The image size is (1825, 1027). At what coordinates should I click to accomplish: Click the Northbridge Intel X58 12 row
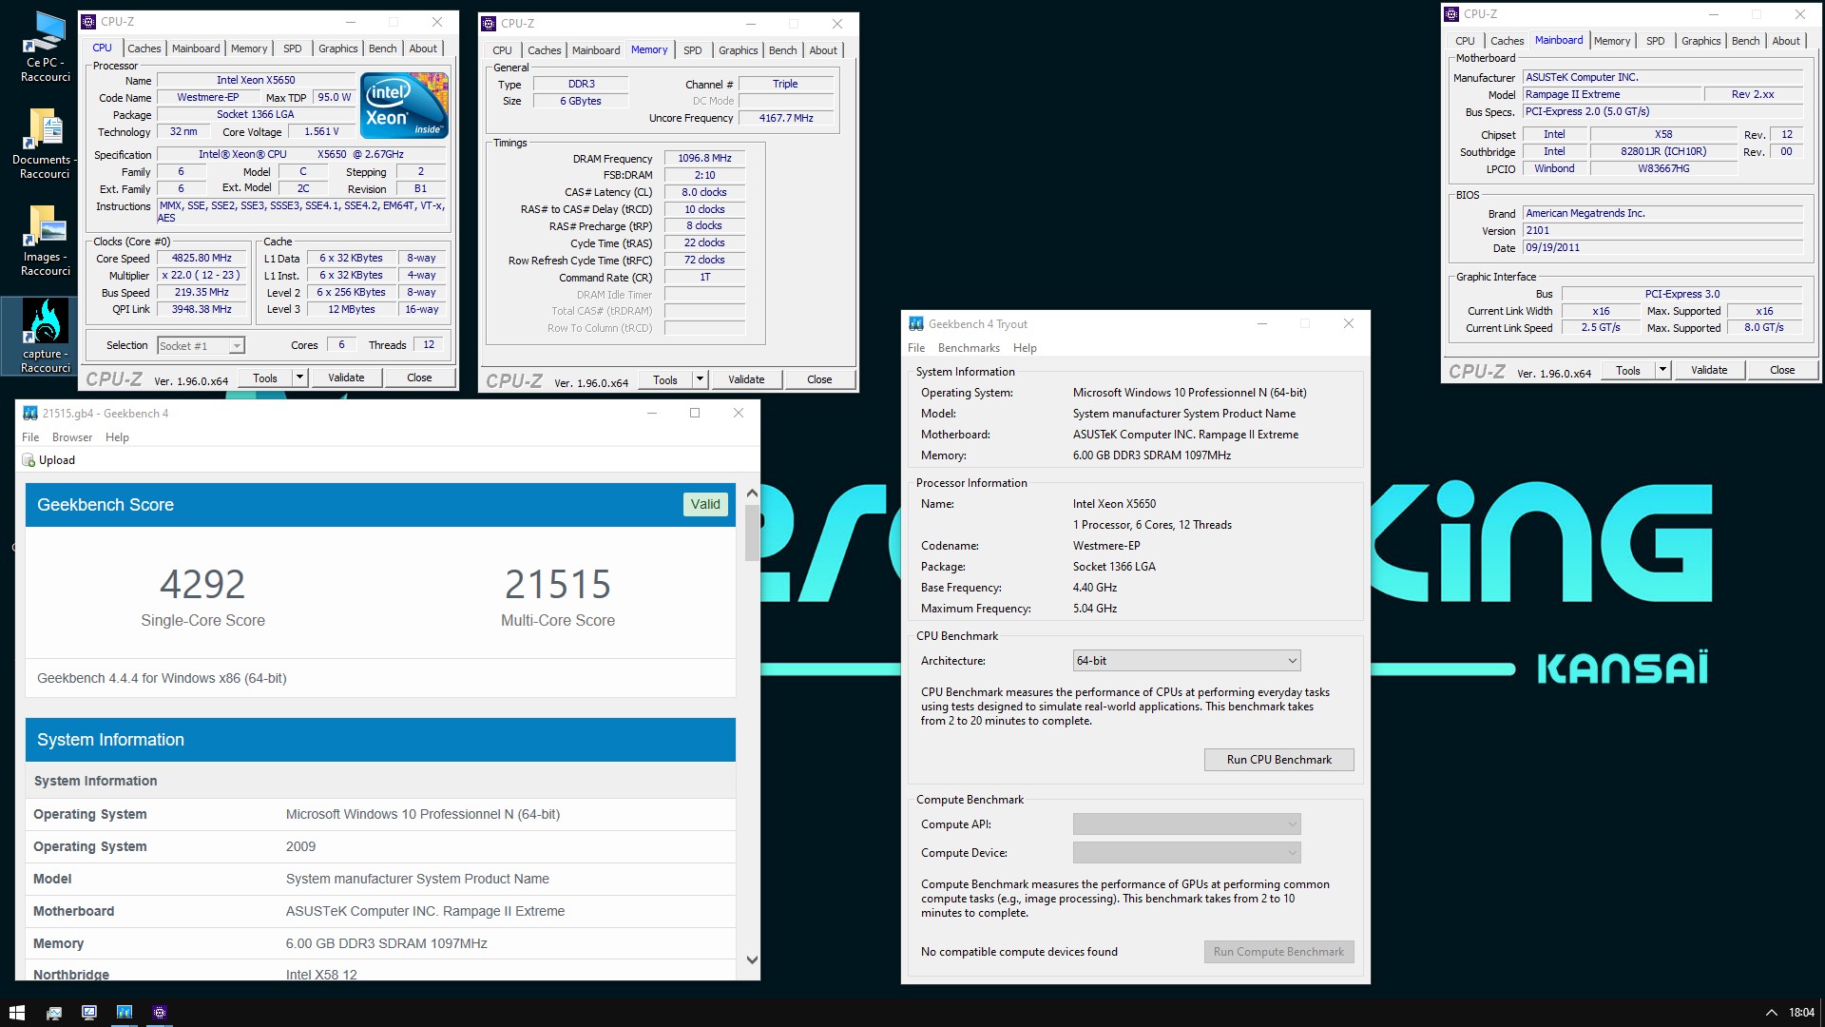point(380,974)
